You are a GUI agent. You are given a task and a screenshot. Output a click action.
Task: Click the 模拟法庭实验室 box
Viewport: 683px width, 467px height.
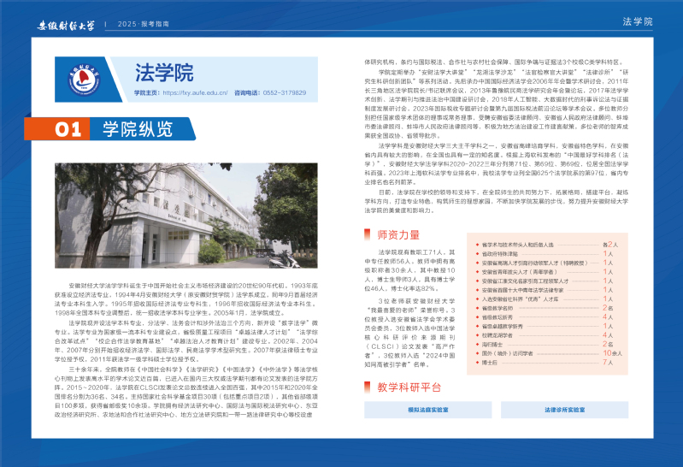428,410
